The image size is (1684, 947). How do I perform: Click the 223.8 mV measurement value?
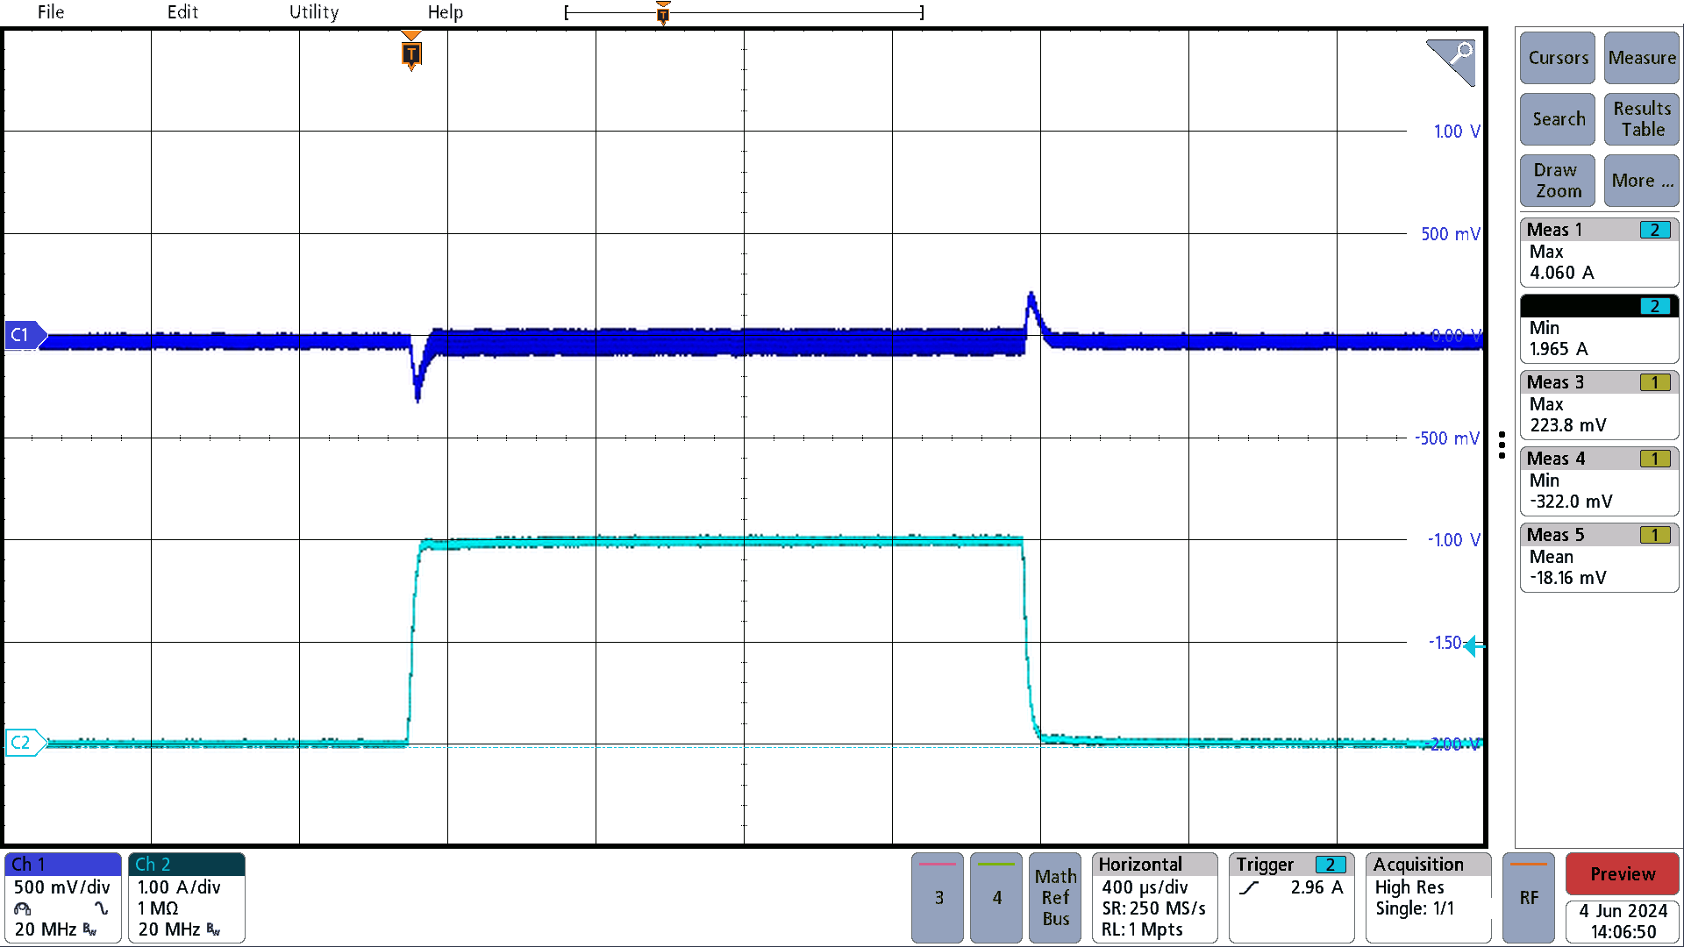click(1568, 425)
